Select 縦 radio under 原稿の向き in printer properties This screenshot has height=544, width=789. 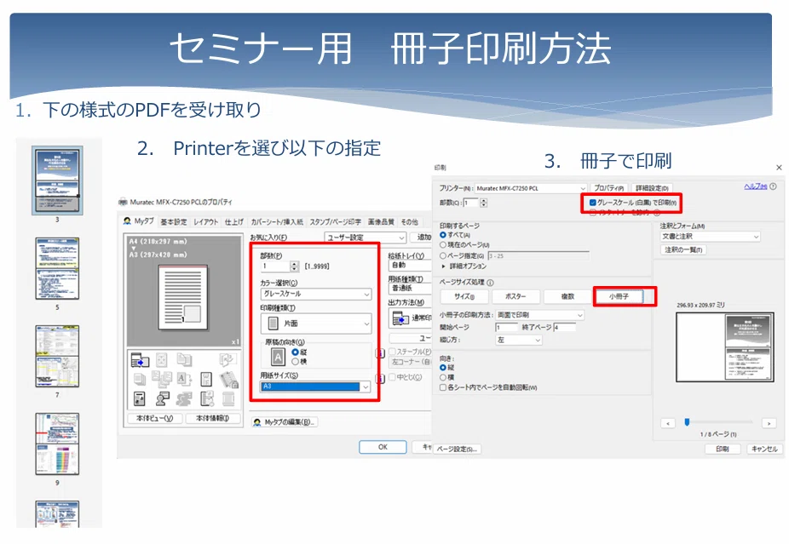tap(296, 352)
